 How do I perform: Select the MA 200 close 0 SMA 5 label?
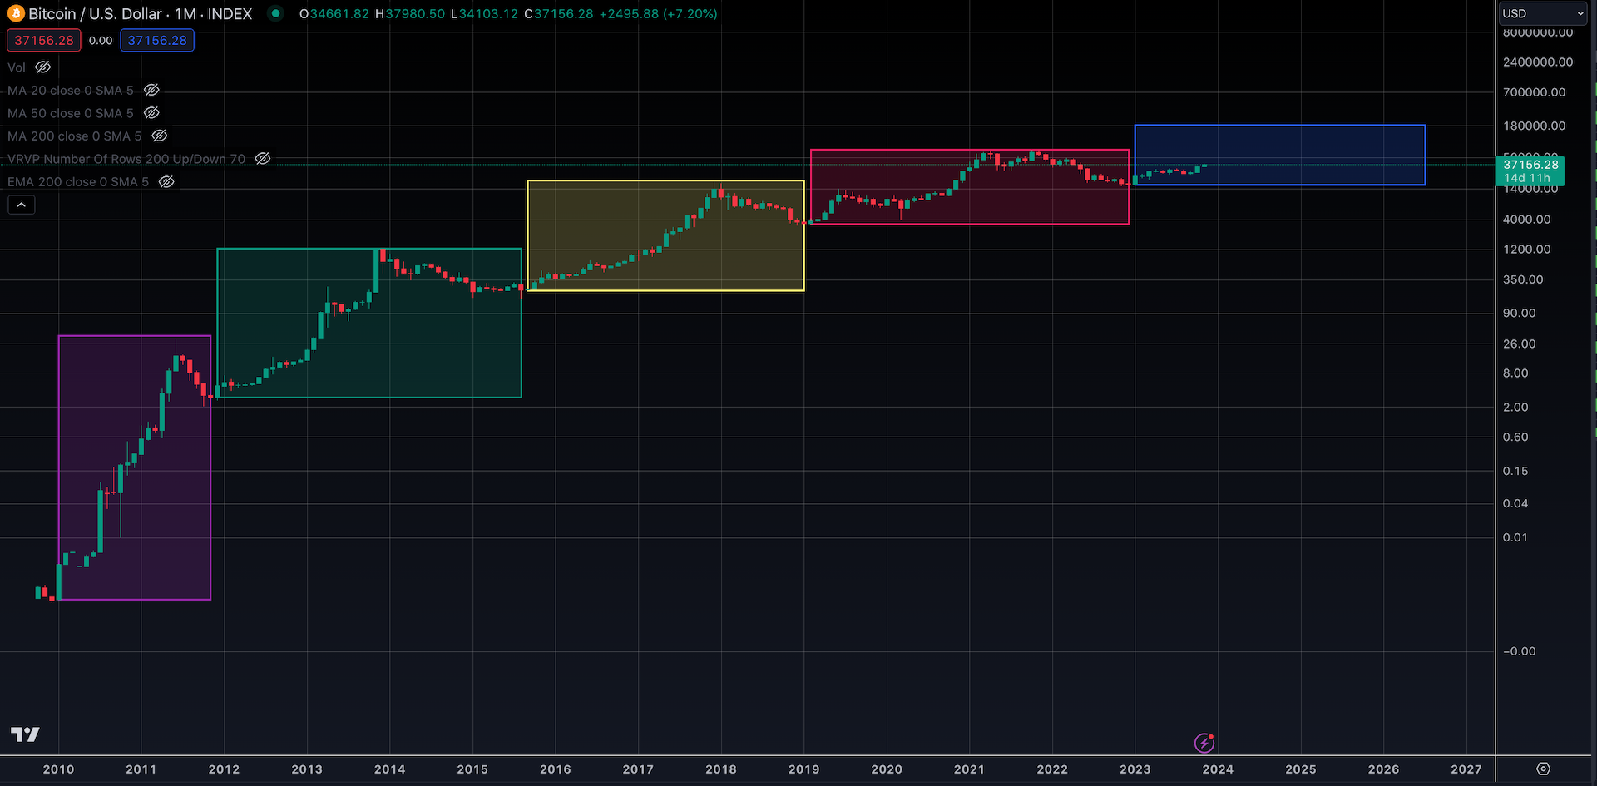(75, 136)
